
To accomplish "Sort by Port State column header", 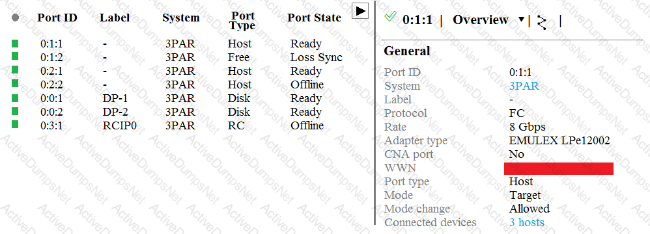I will [x=314, y=18].
